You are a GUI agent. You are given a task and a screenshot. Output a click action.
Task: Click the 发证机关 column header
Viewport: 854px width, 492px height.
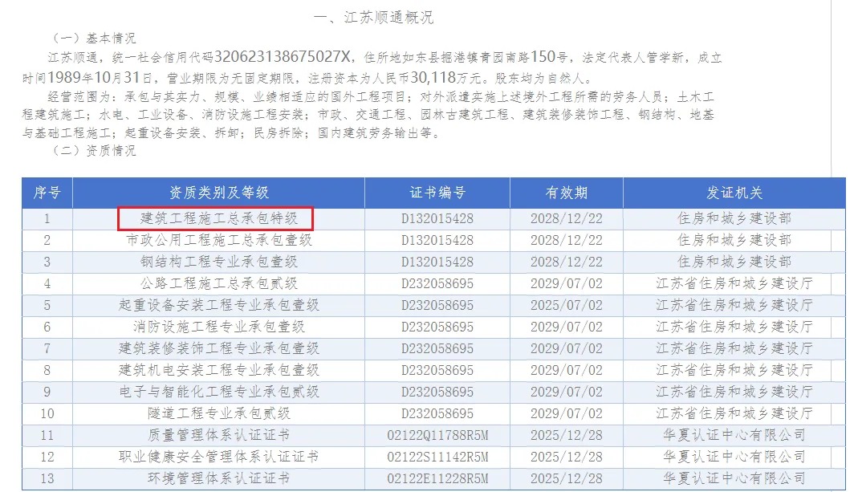(x=734, y=193)
